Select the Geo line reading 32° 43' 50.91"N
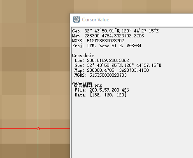This screenshot has width=193, height=158. pyautogui.click(x=115, y=31)
